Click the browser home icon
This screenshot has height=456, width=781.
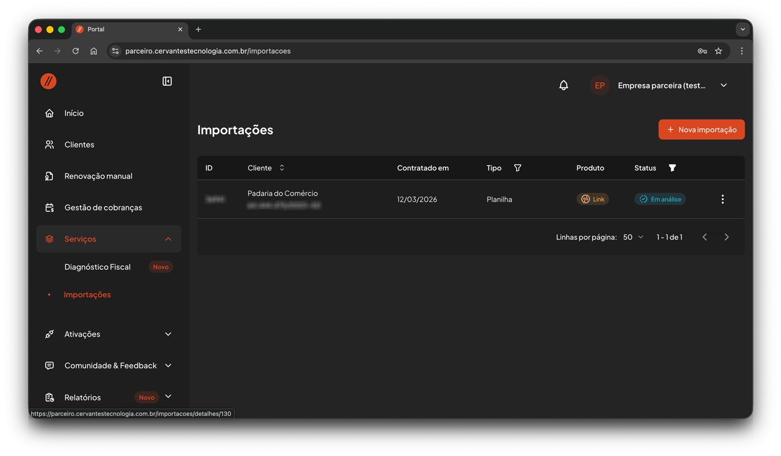[93, 51]
